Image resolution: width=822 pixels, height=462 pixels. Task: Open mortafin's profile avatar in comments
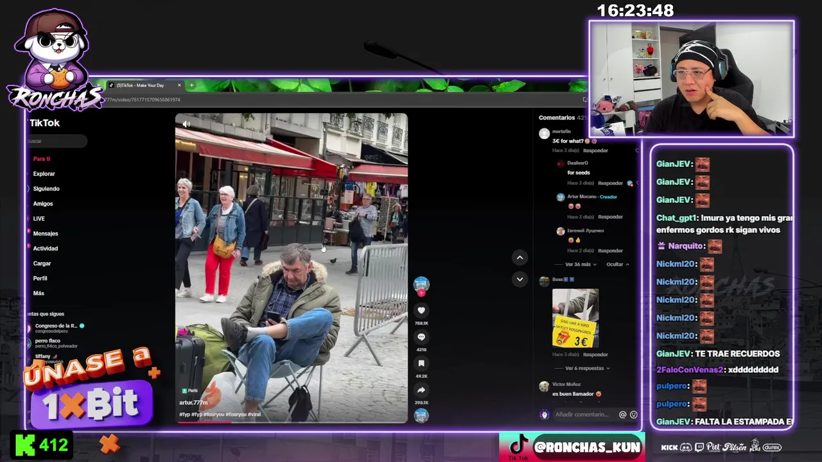coord(544,134)
